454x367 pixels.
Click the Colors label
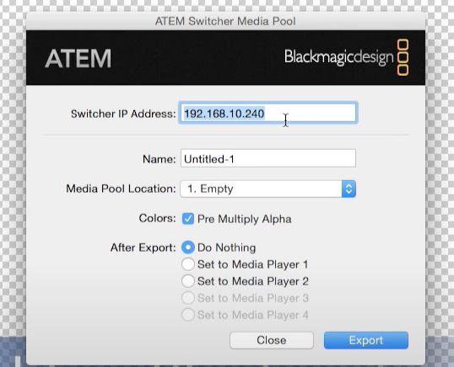point(157,218)
